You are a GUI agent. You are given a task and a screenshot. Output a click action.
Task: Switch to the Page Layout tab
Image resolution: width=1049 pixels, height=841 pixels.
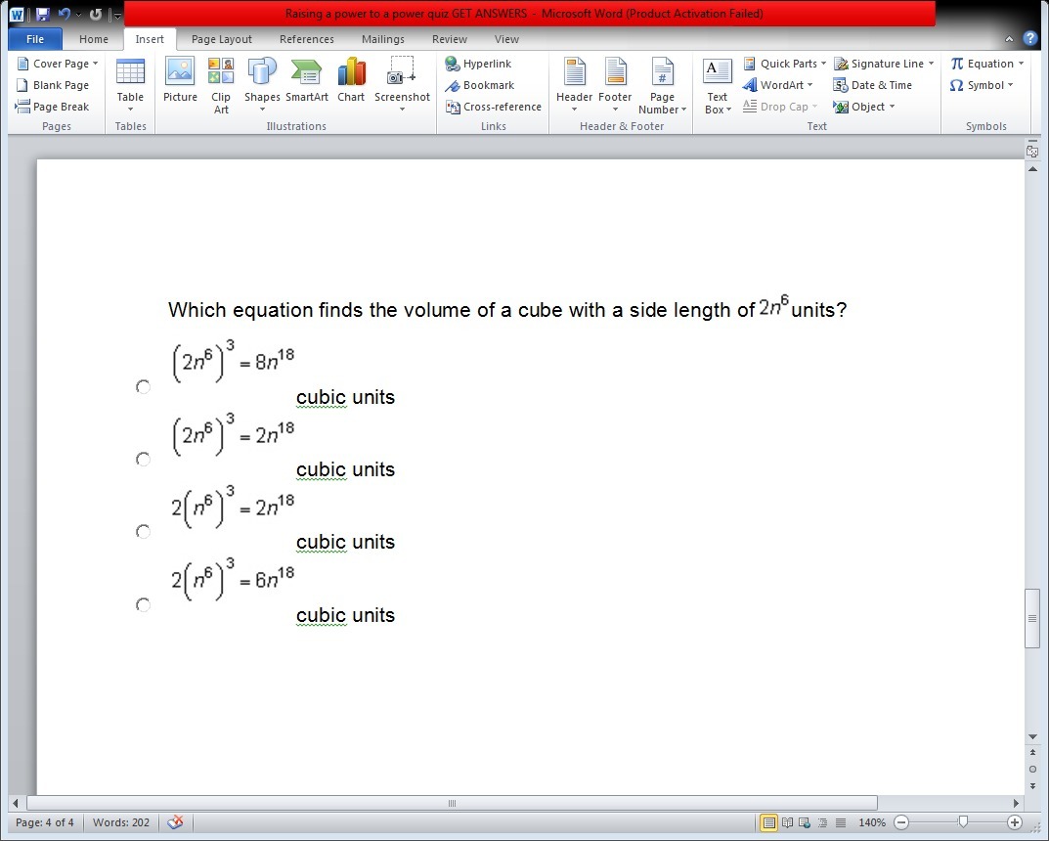tap(221, 39)
